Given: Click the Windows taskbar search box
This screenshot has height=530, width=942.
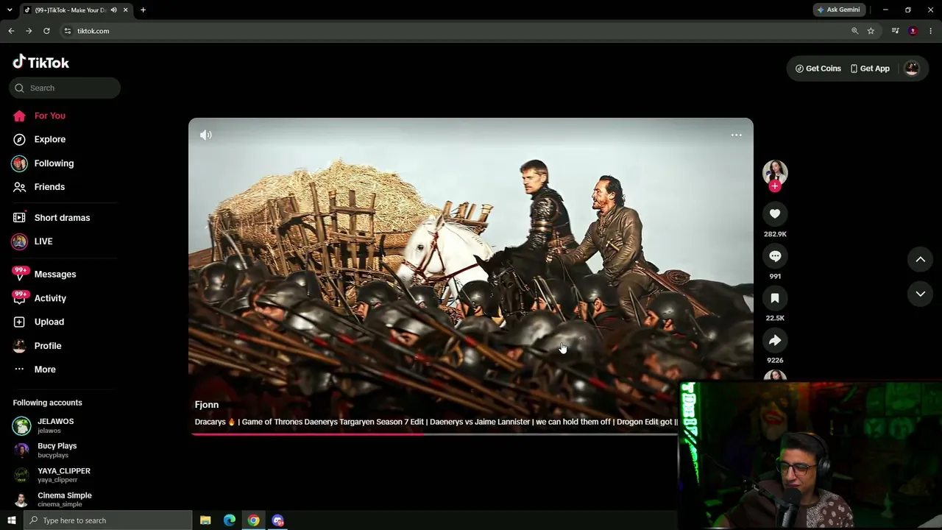Looking at the screenshot, I should tap(108, 520).
